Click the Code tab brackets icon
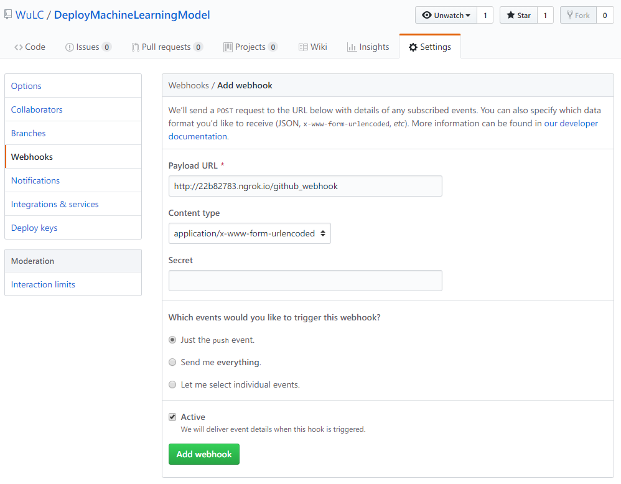This screenshot has height=484, width=621. pos(18,47)
